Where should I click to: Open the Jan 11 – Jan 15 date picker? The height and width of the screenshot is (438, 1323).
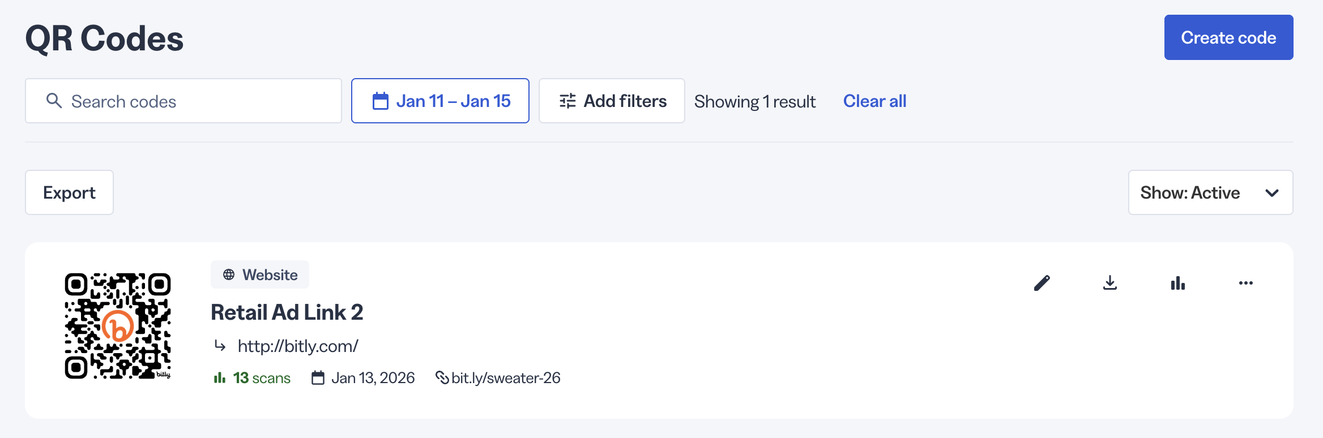tap(440, 101)
